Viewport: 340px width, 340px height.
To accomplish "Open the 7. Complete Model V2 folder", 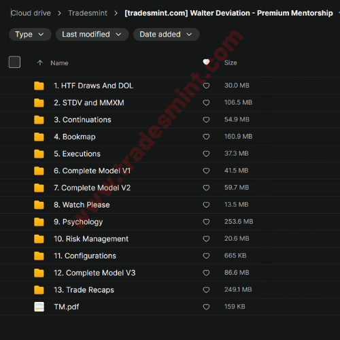I will 92,188.
